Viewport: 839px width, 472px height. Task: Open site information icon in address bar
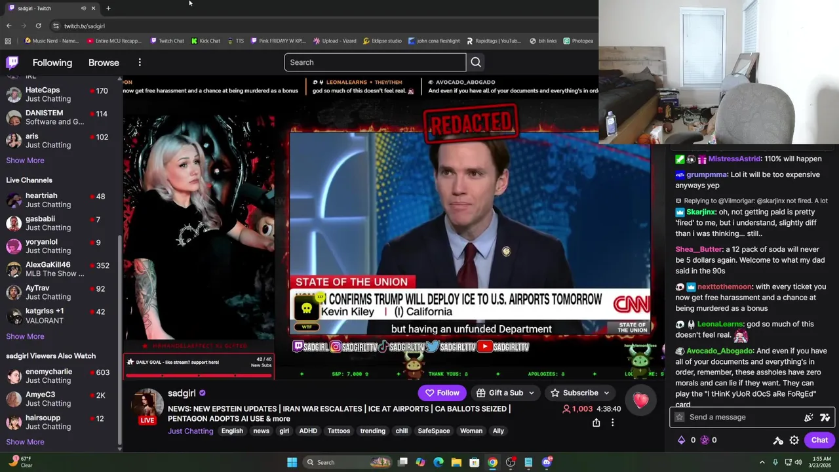point(56,26)
